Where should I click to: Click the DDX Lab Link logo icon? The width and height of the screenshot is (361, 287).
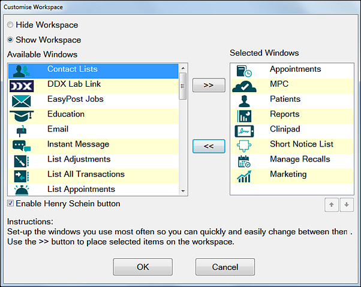coord(22,86)
